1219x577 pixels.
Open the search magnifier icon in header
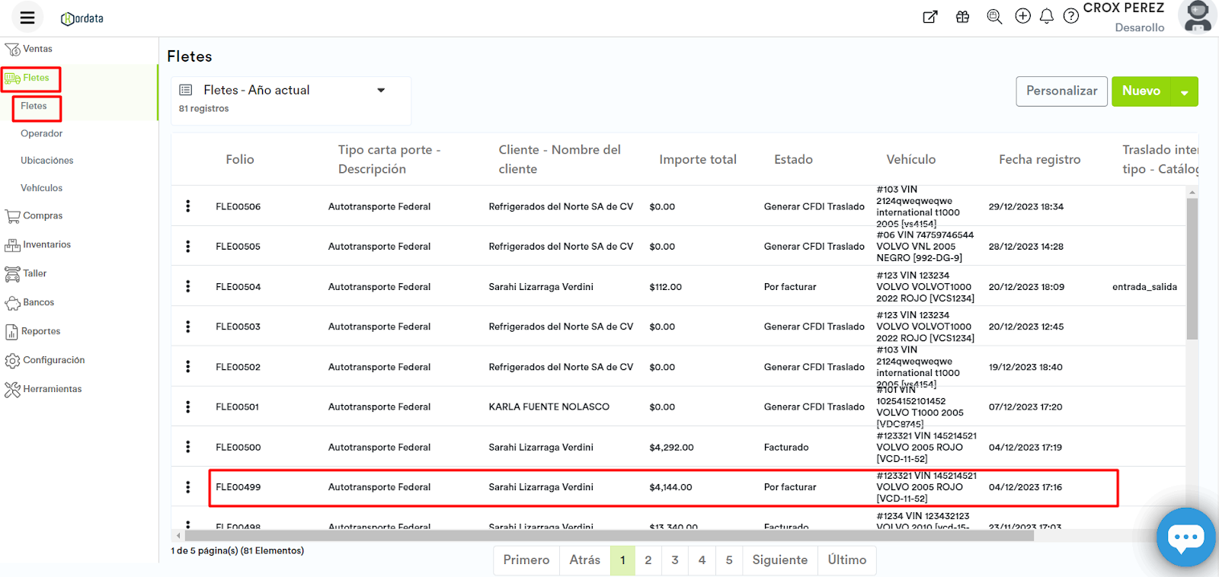coord(994,16)
